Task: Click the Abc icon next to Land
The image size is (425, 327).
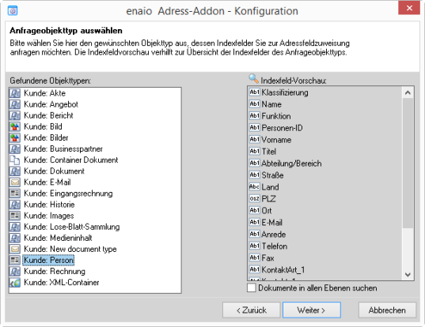Action: 255,186
